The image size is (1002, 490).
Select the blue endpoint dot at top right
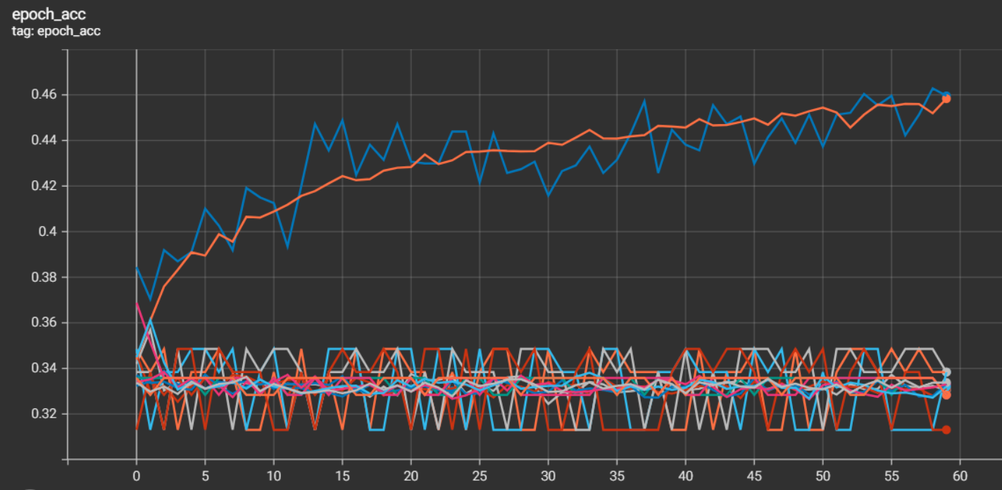(947, 93)
